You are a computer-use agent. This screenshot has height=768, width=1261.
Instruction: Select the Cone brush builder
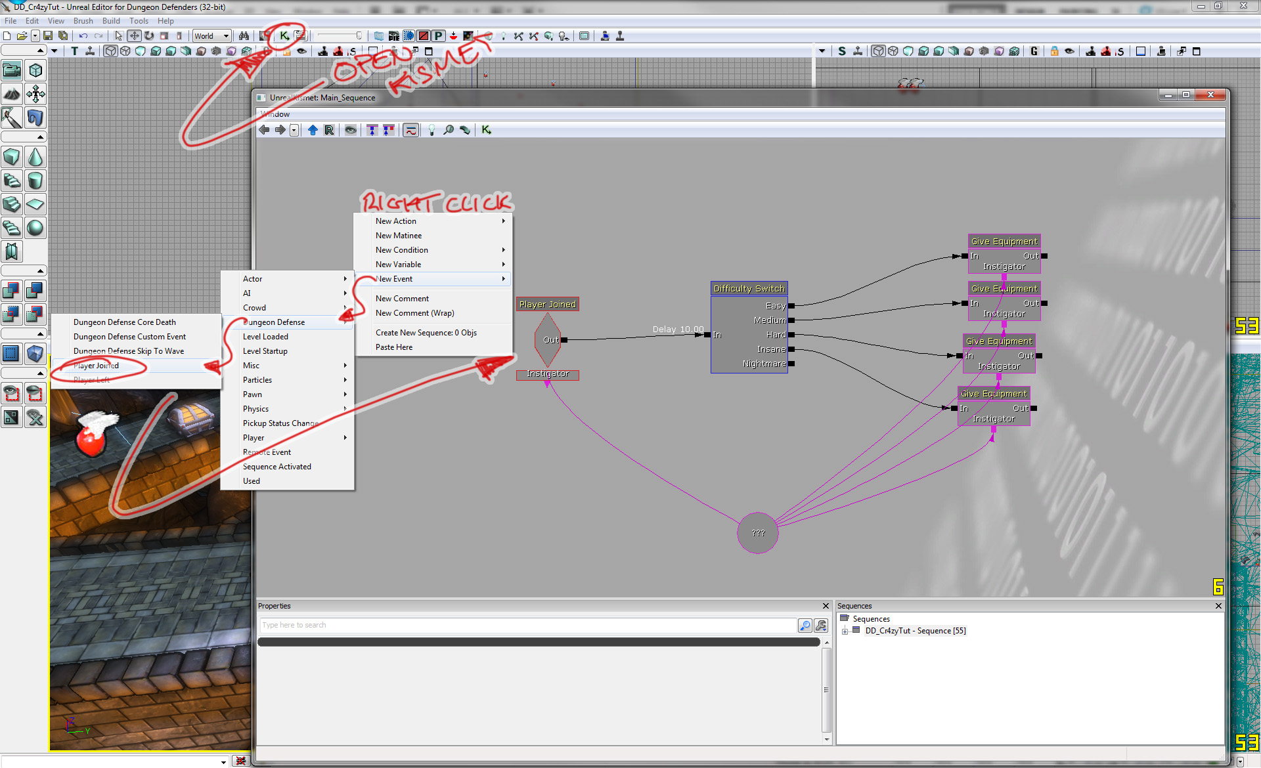[x=35, y=158]
